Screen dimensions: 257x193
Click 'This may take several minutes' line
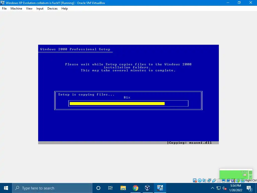128,70
